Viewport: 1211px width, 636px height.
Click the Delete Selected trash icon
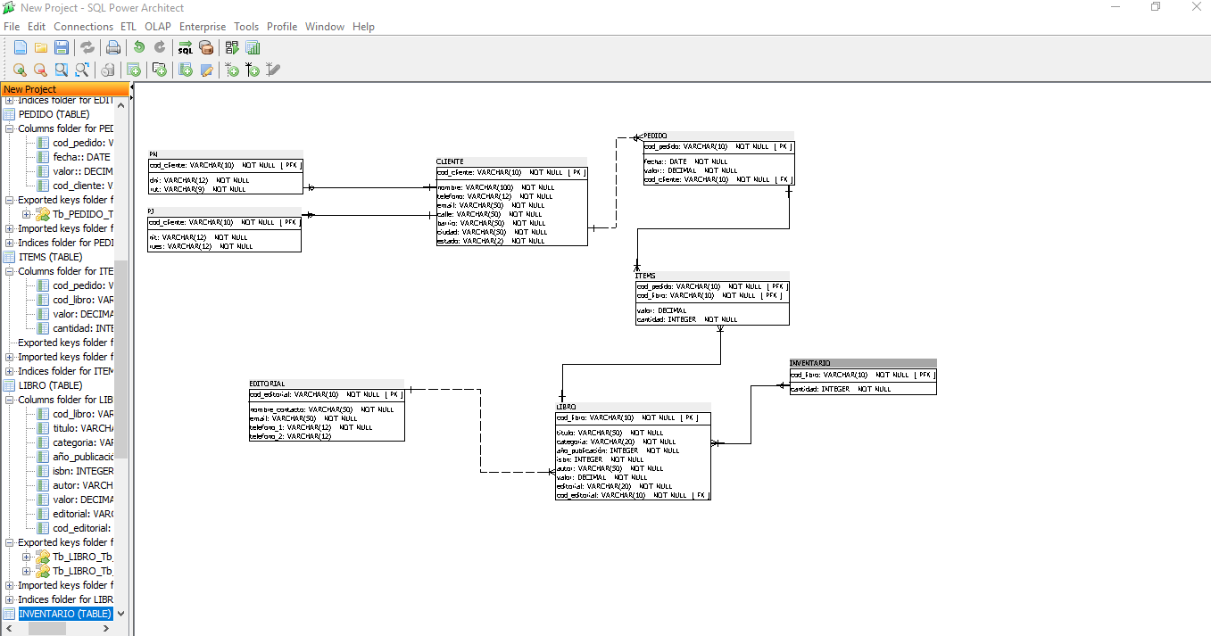107,70
